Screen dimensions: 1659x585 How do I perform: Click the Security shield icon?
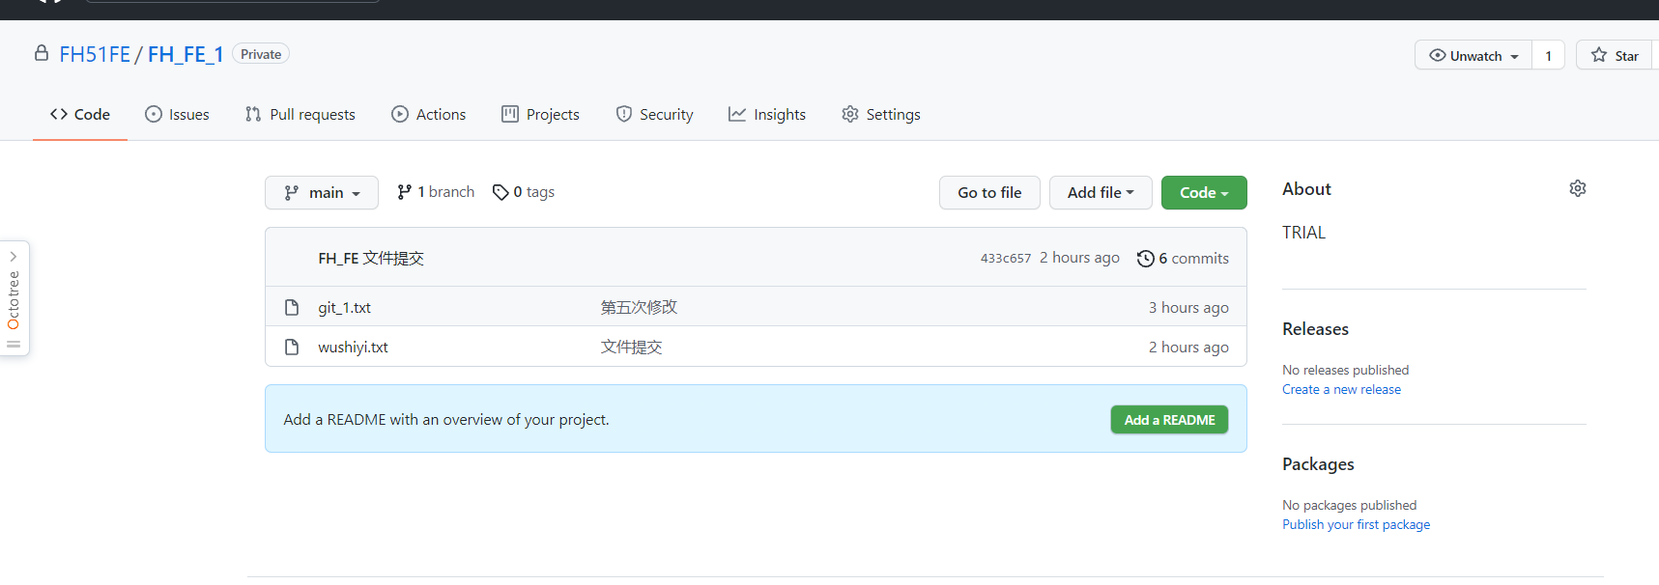(x=623, y=114)
